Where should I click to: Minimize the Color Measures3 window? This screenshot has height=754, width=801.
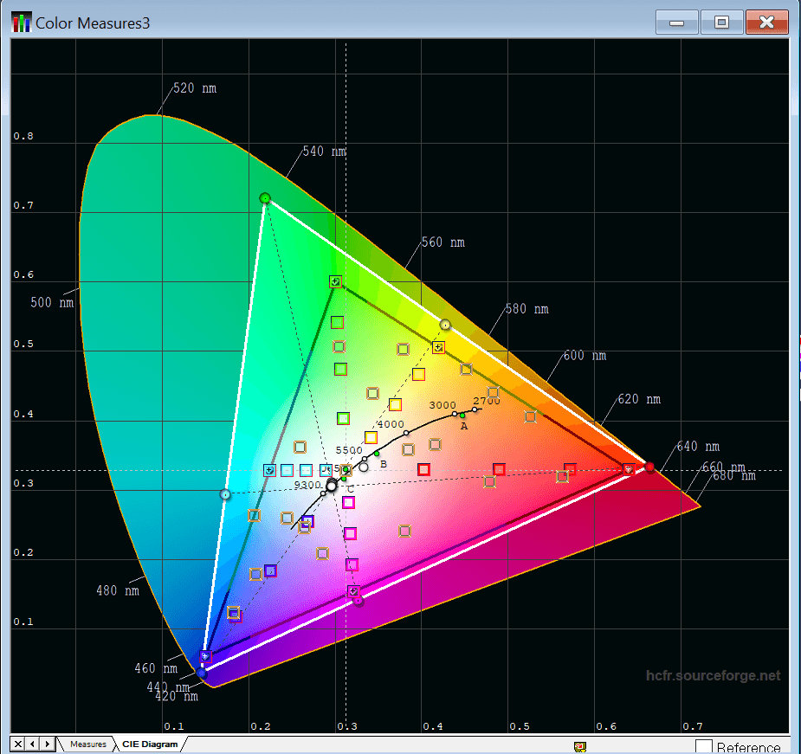pyautogui.click(x=676, y=23)
